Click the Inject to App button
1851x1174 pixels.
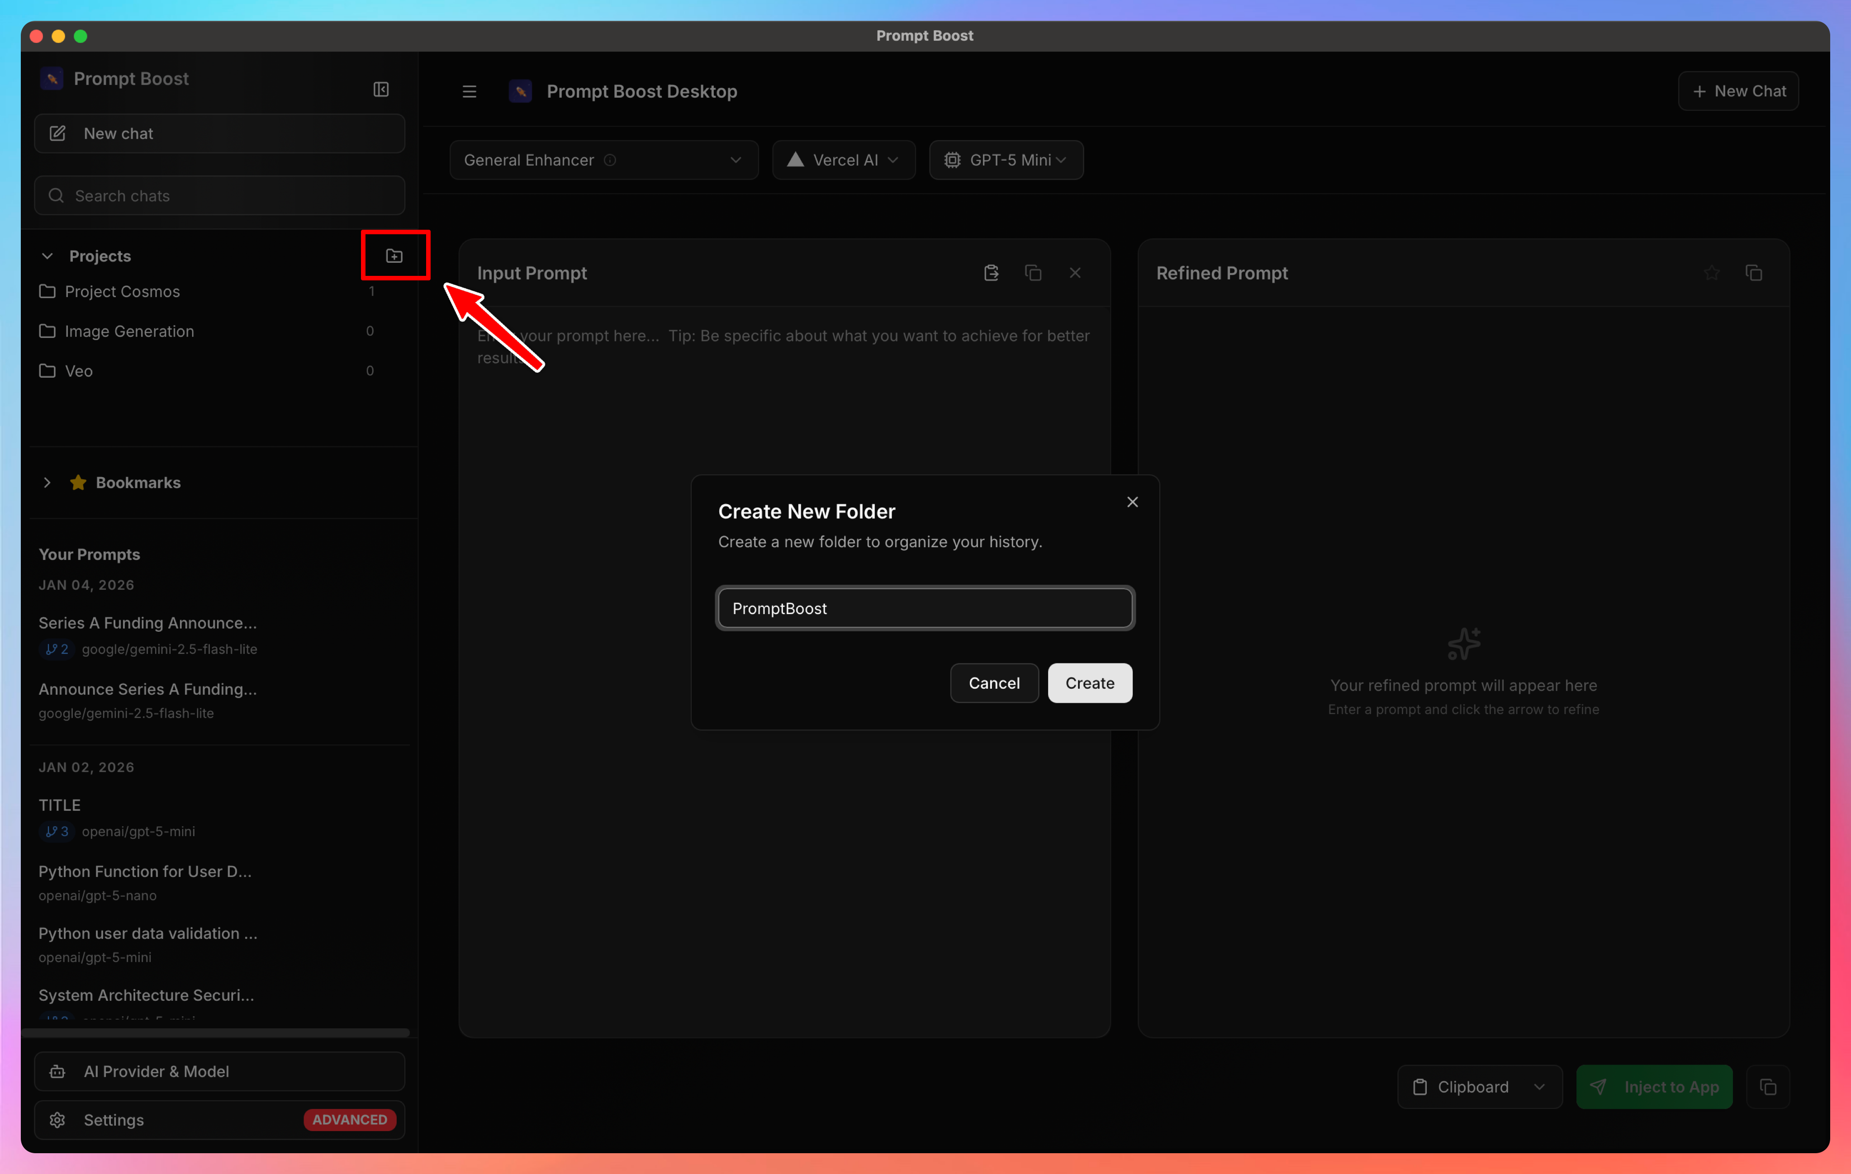click(1654, 1086)
